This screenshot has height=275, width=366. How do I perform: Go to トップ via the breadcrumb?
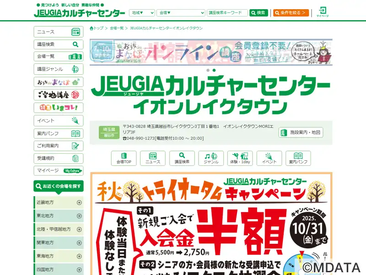tap(97, 28)
